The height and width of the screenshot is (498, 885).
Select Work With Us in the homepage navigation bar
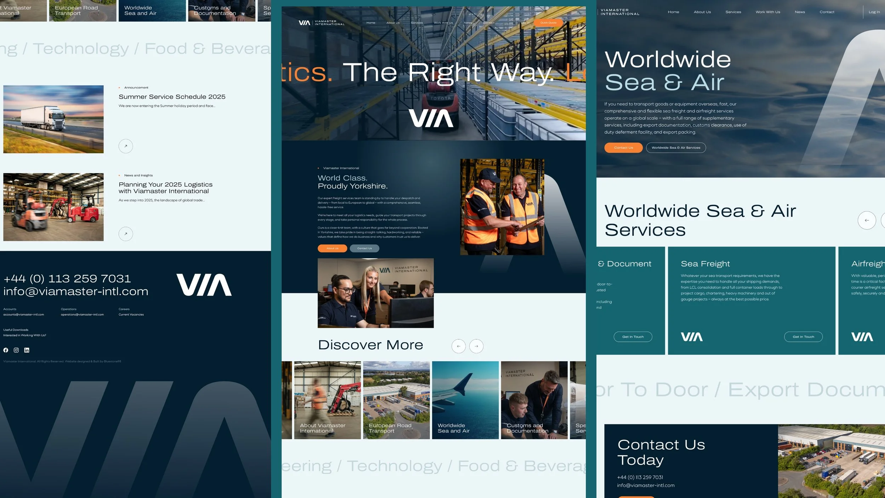pyautogui.click(x=443, y=23)
